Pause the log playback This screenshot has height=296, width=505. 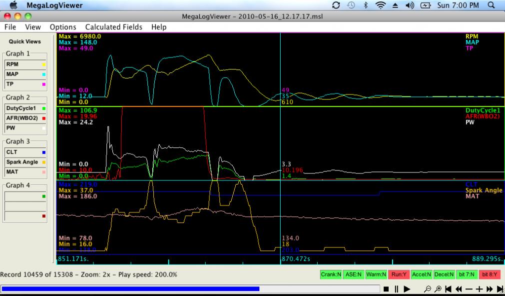point(397,289)
